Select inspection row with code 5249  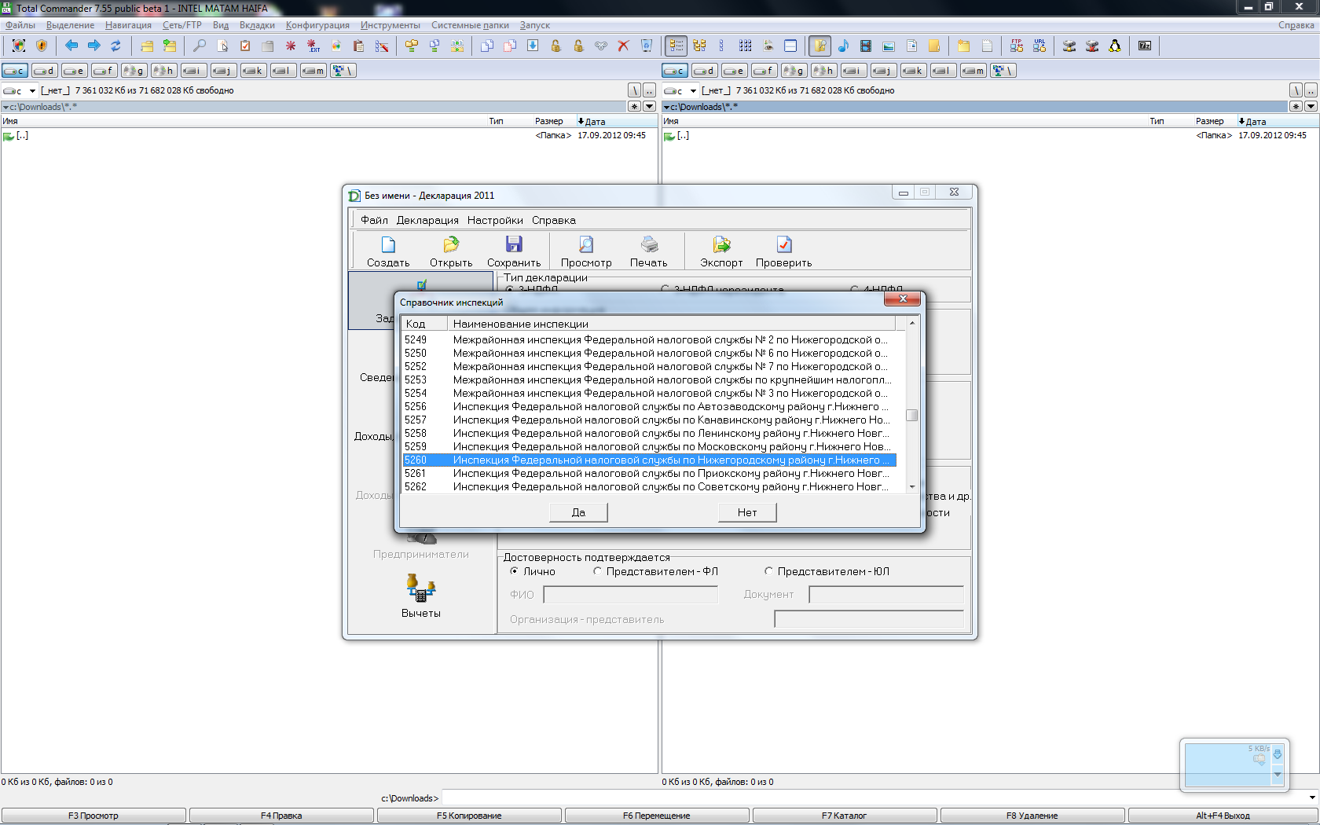649,339
